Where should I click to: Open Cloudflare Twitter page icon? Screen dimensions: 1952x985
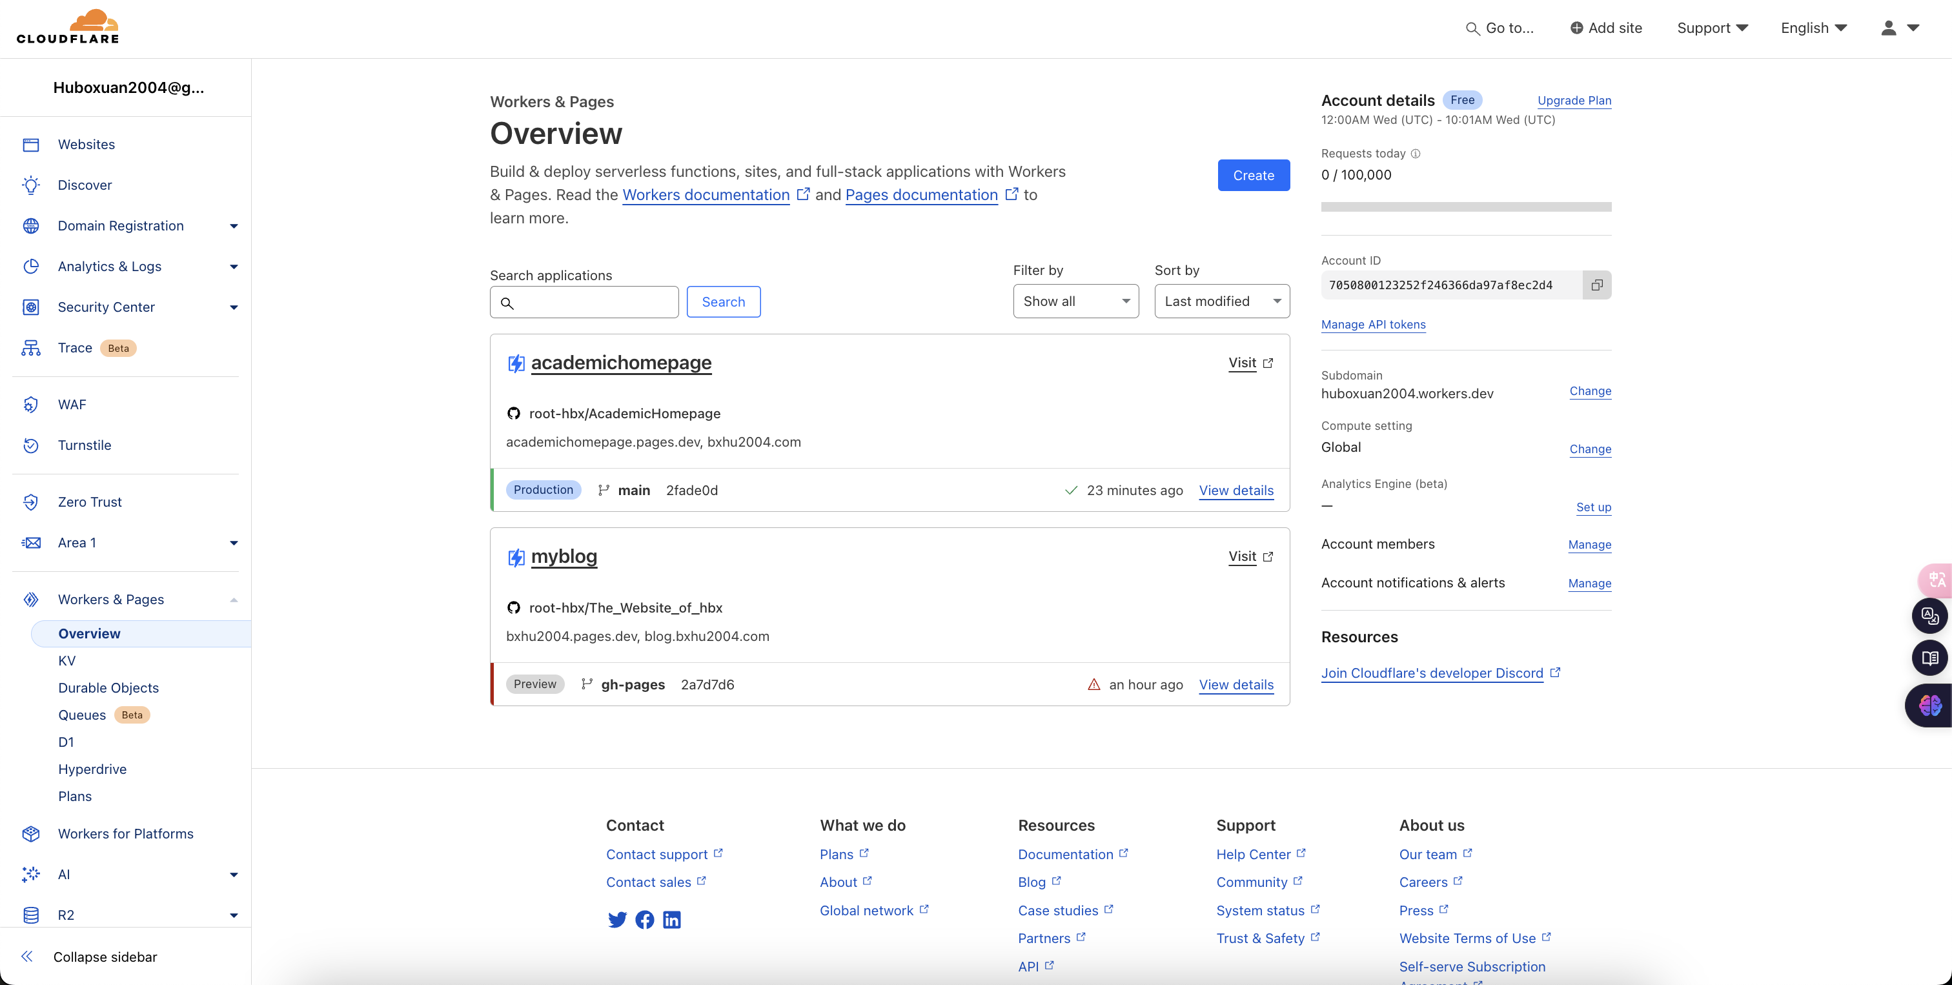pyautogui.click(x=617, y=920)
